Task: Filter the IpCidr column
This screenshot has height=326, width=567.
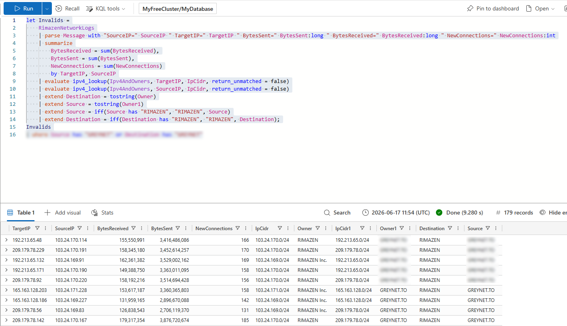Action: [x=280, y=228]
